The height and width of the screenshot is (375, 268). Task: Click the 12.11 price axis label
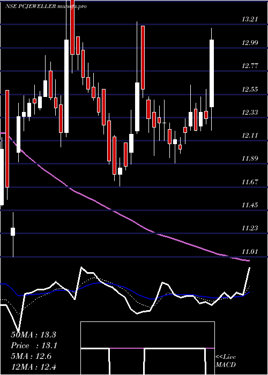[250, 136]
